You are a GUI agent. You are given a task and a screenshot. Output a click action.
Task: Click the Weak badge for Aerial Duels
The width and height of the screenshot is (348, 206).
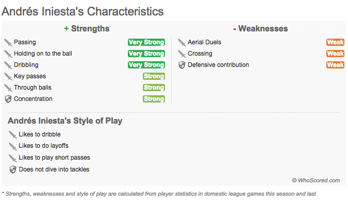[x=335, y=42]
